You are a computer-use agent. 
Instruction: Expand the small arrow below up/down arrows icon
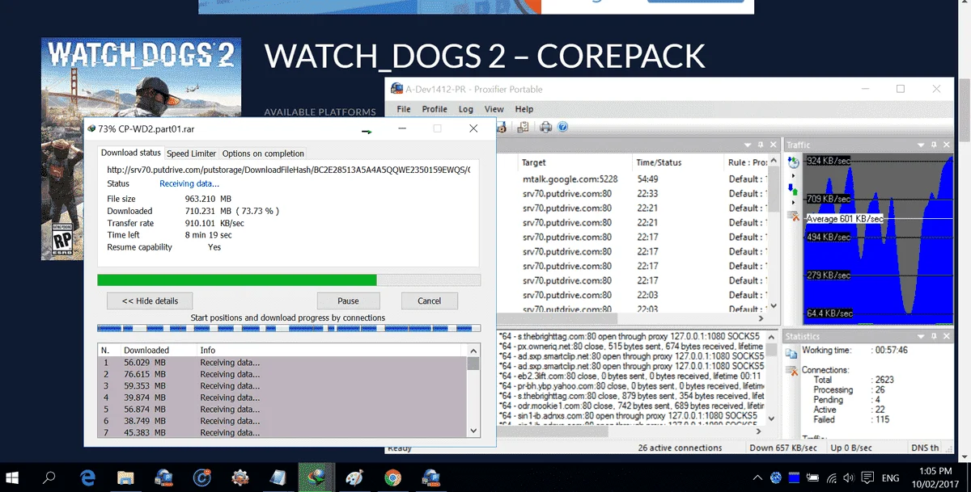[793, 203]
